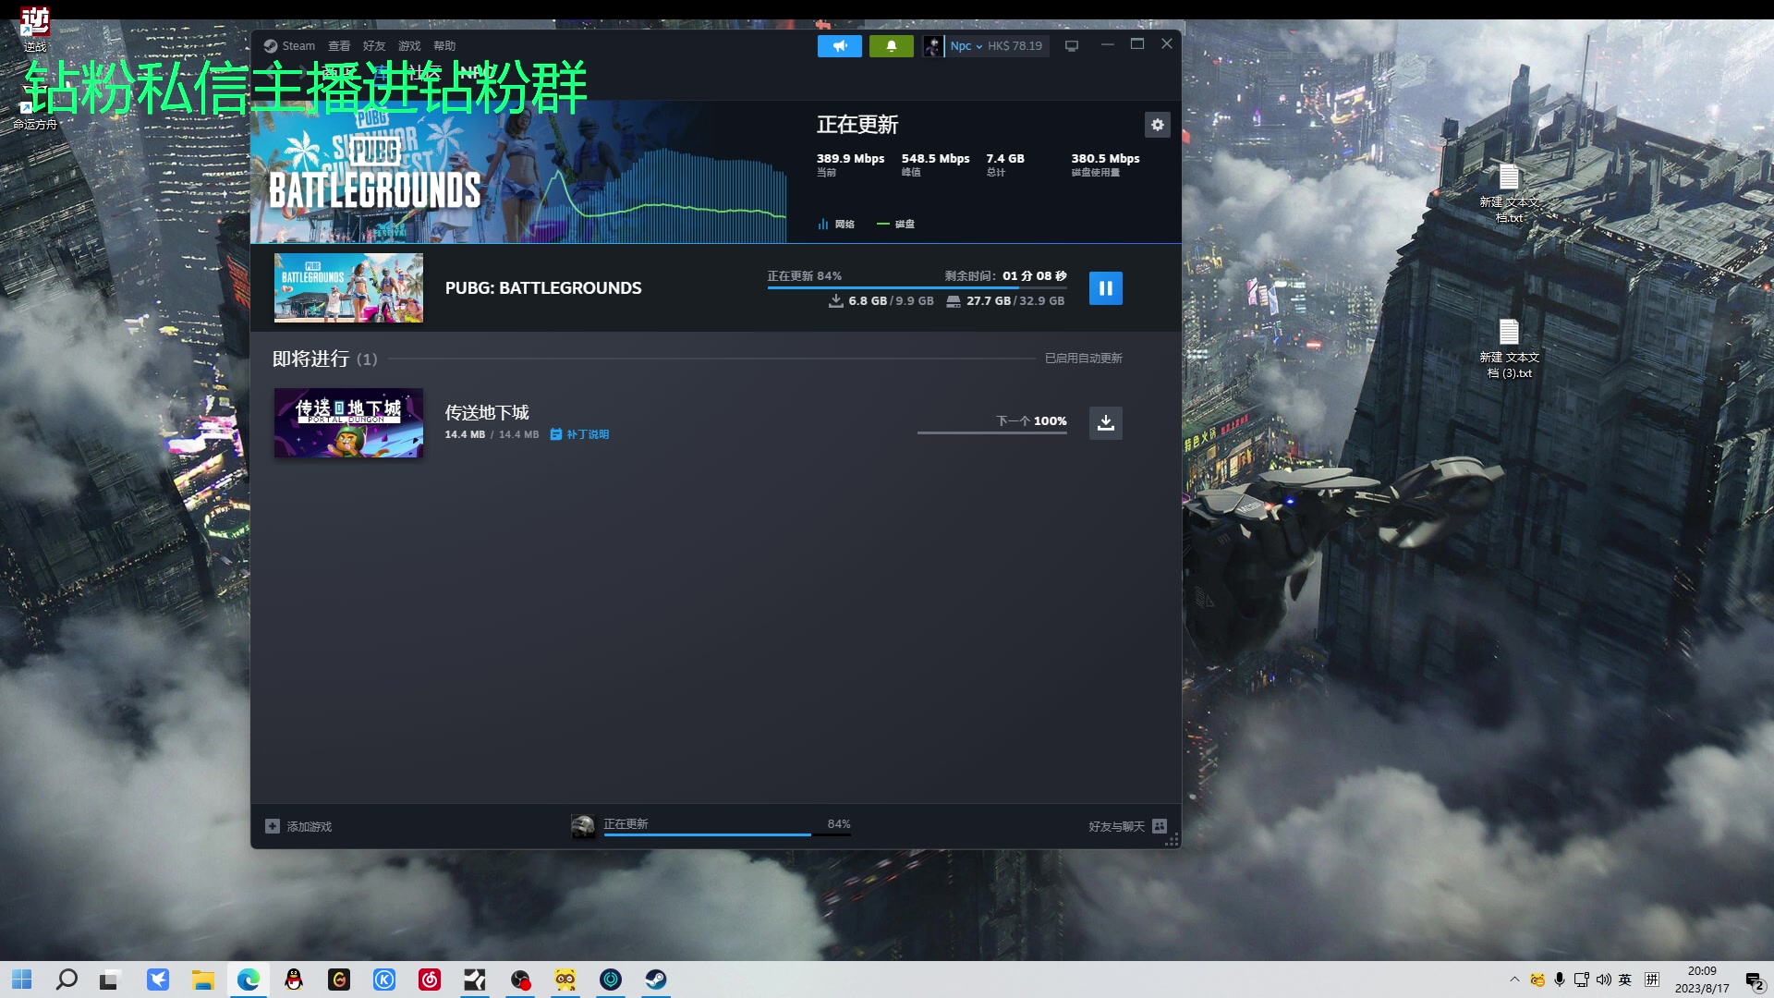Open the Windows Start menu

22,980
